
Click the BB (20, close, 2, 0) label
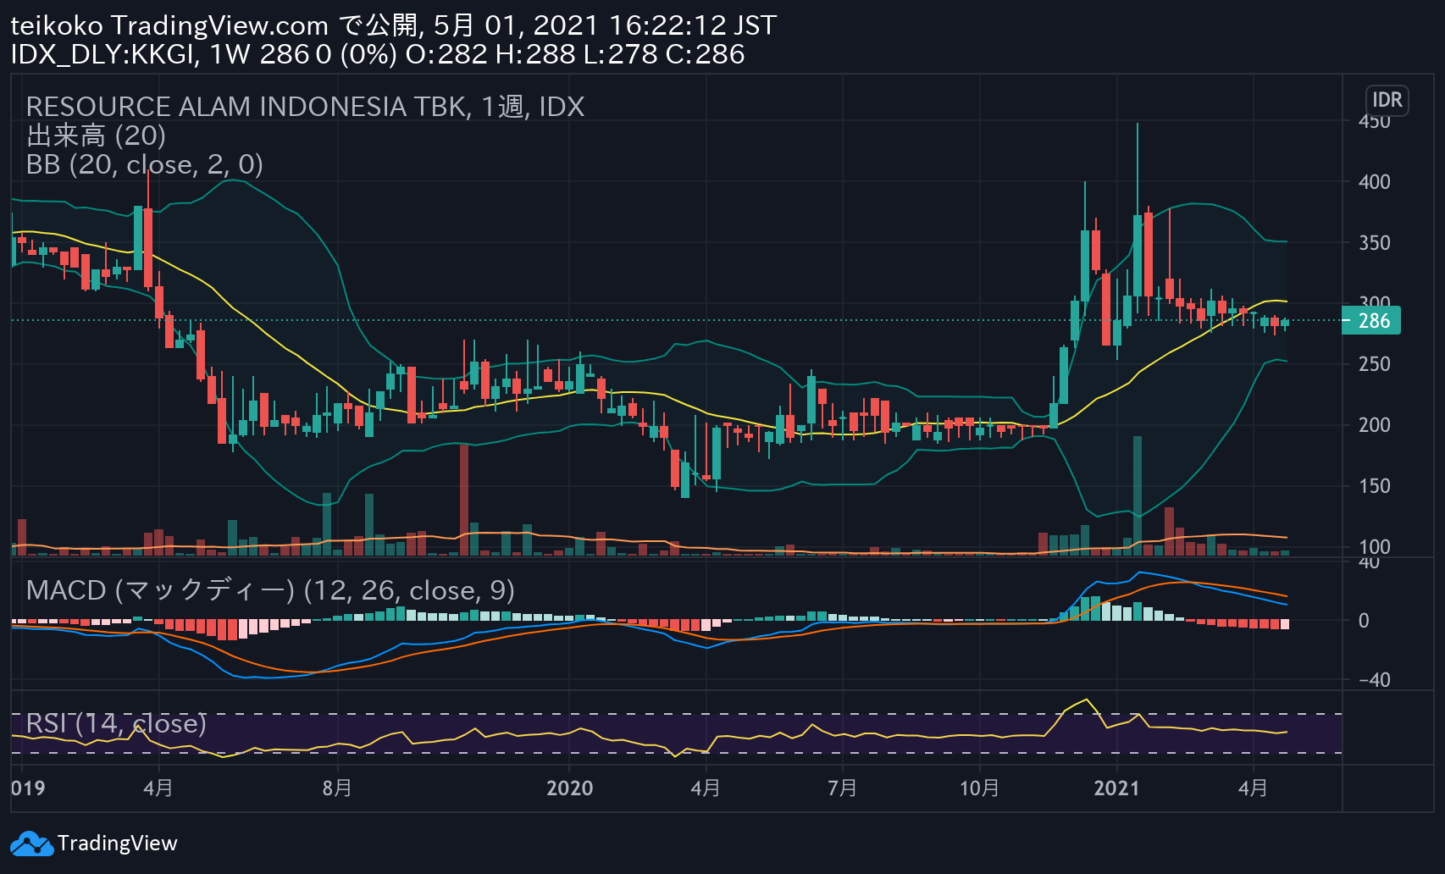[x=145, y=164]
